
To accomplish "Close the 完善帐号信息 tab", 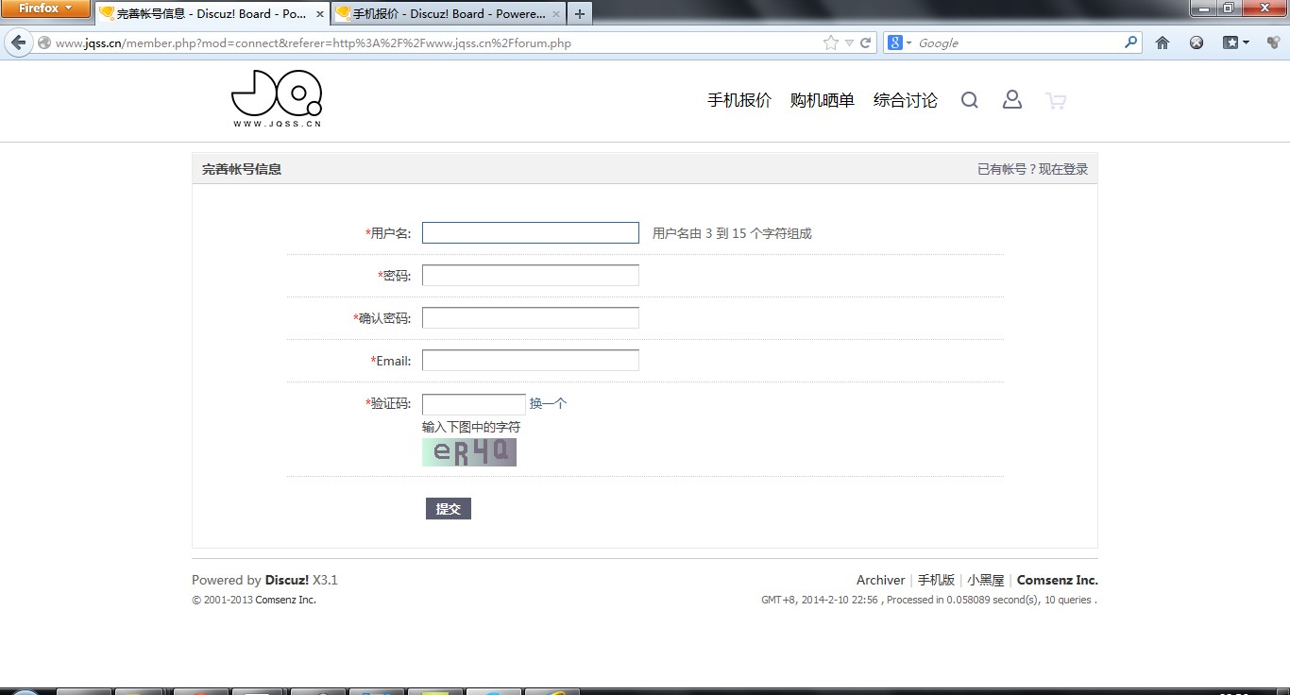I will coord(320,14).
